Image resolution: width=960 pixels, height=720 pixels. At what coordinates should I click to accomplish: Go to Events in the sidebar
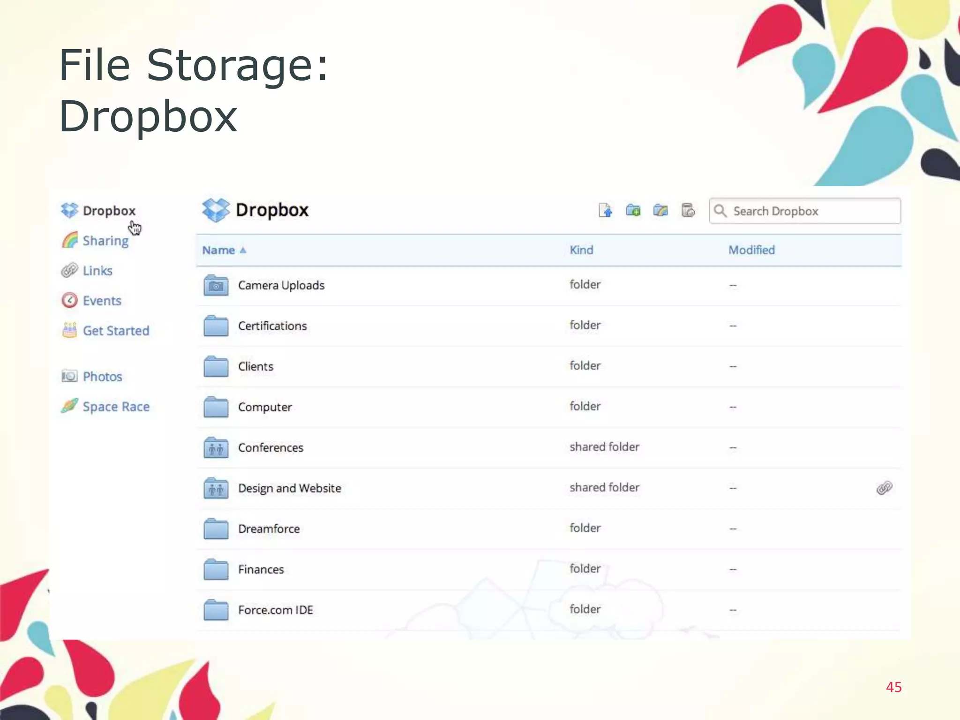coord(102,300)
